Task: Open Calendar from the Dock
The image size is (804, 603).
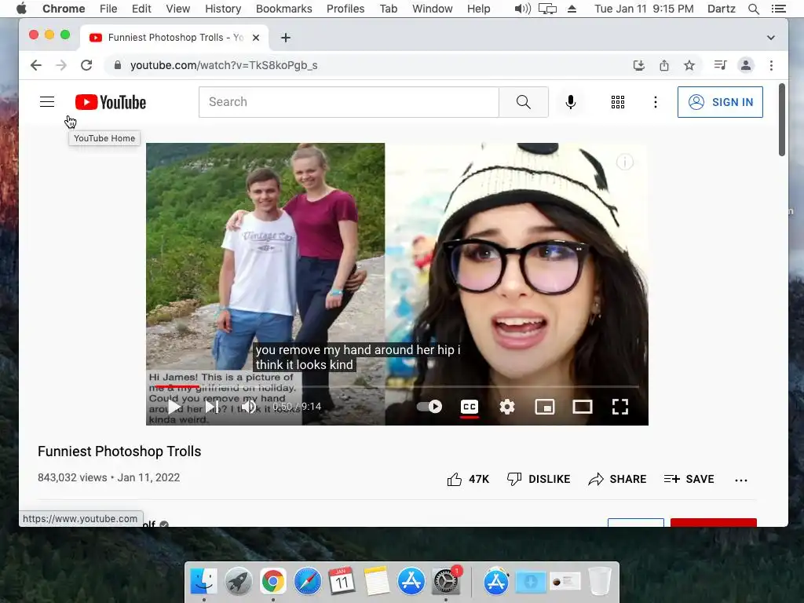Action: (342, 582)
